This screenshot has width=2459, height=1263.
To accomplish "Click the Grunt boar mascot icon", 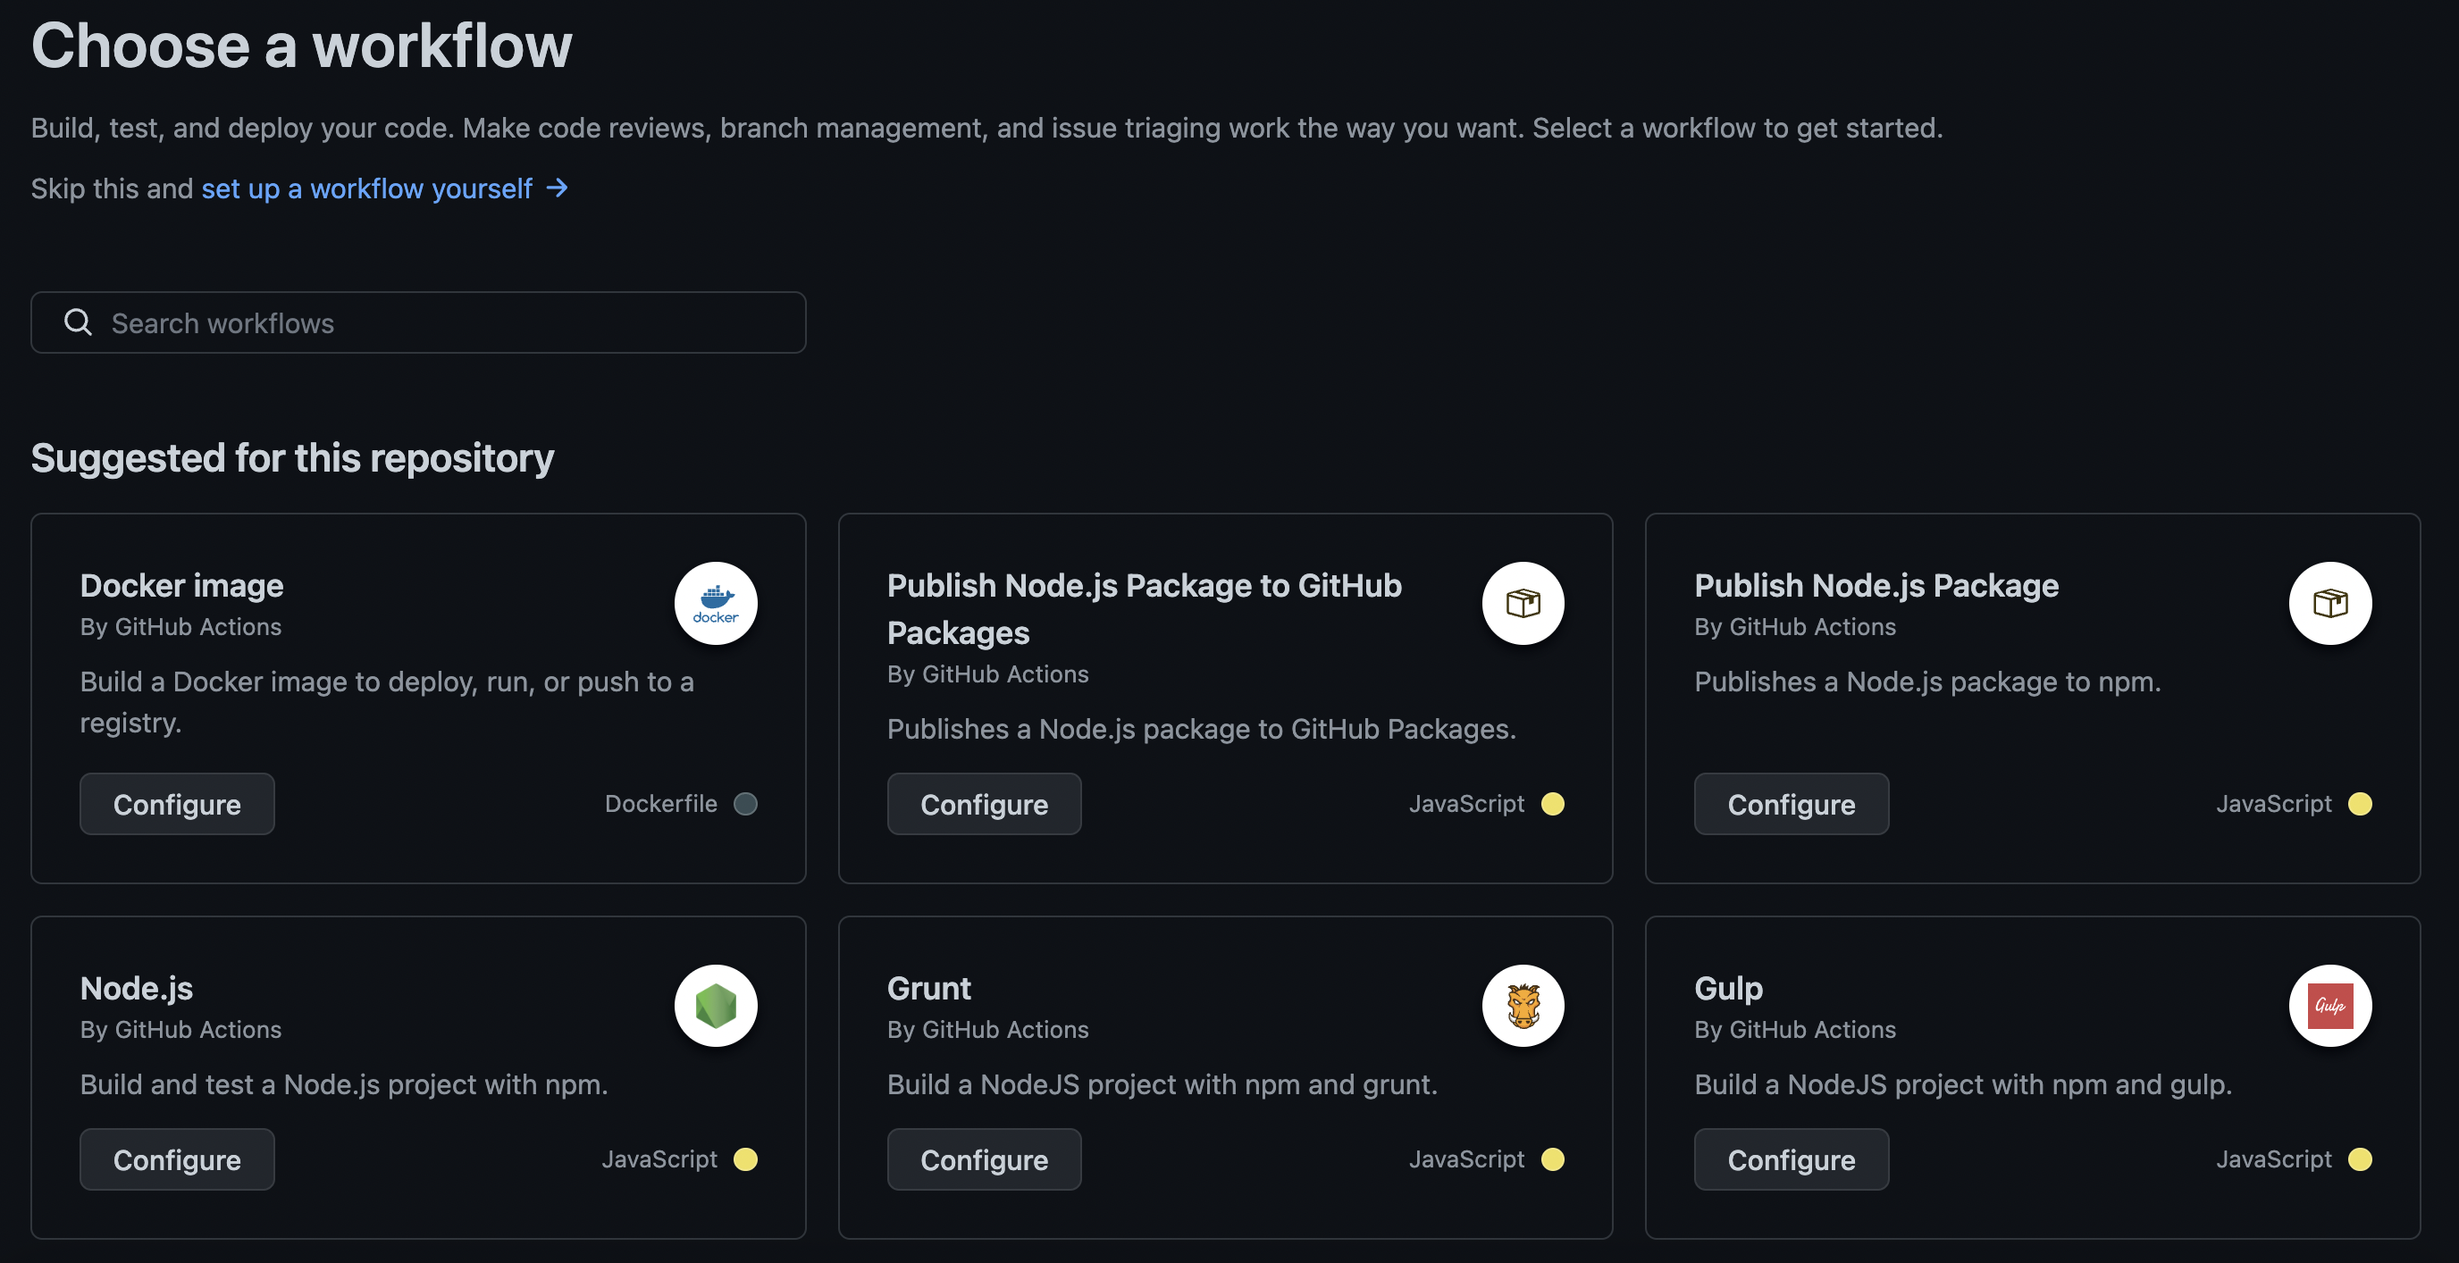I will pos(1523,1006).
